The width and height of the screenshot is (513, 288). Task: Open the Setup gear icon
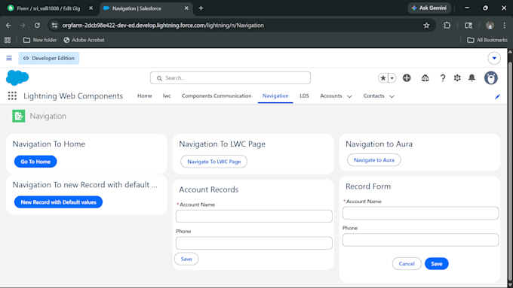pos(457,78)
